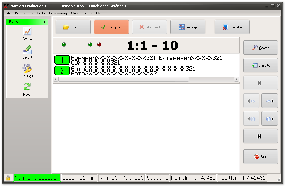Open the Layout editor in sidebar
The width and height of the screenshot is (286, 187).
[27, 52]
